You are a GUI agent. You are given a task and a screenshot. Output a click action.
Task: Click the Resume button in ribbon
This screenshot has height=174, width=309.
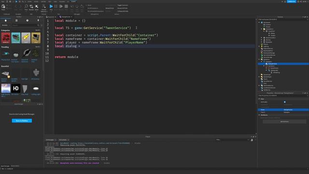click(61, 6)
